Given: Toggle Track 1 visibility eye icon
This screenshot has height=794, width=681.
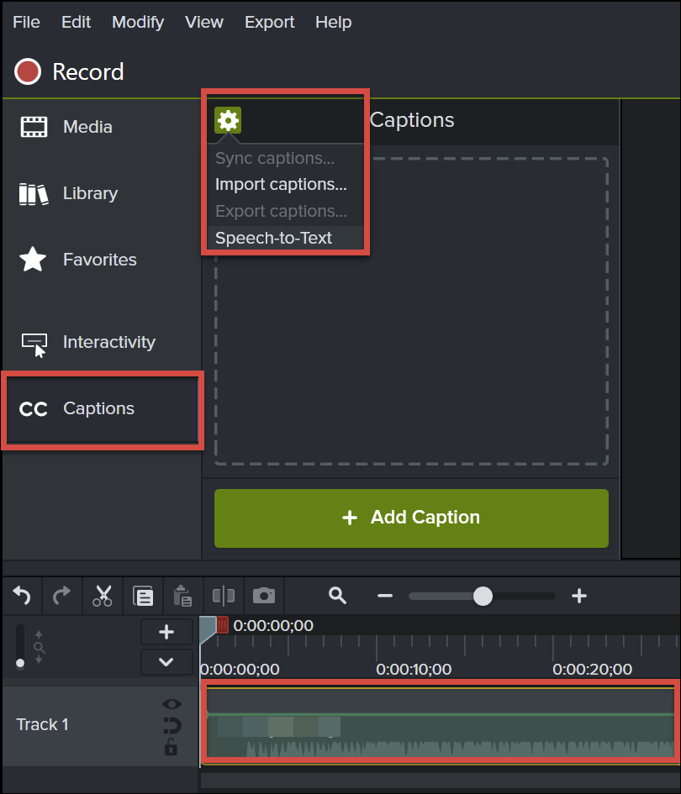Looking at the screenshot, I should tap(172, 704).
